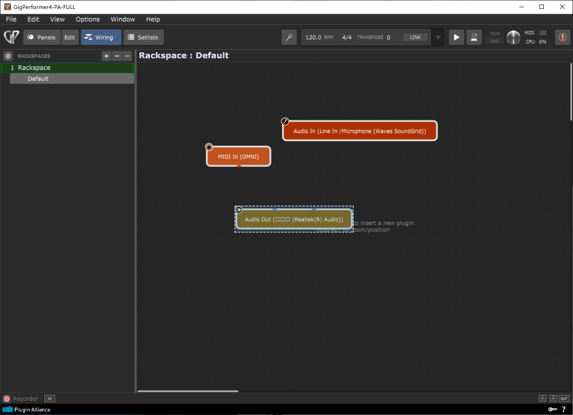This screenshot has width=573, height=415.
Task: Click the vertical scrollbar of wiring area
Action: coord(571,92)
